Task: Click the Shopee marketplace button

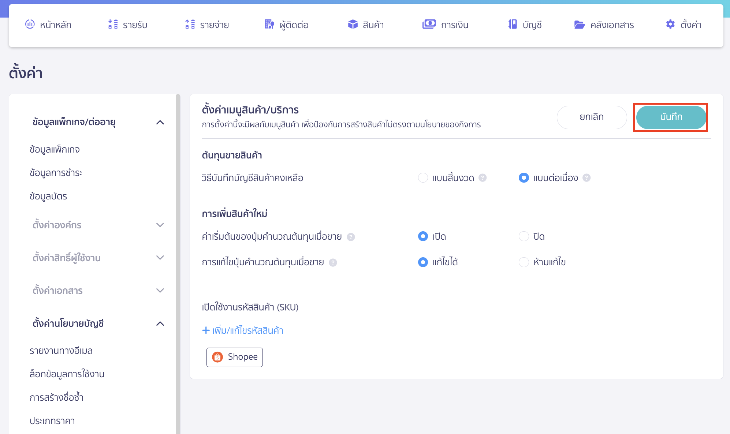Action: tap(234, 357)
